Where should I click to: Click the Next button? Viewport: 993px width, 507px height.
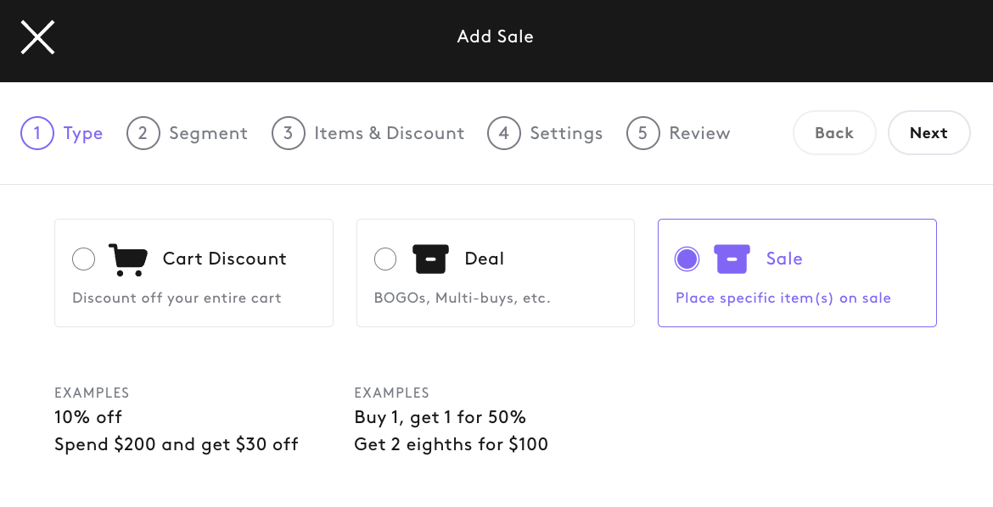pyautogui.click(x=929, y=133)
